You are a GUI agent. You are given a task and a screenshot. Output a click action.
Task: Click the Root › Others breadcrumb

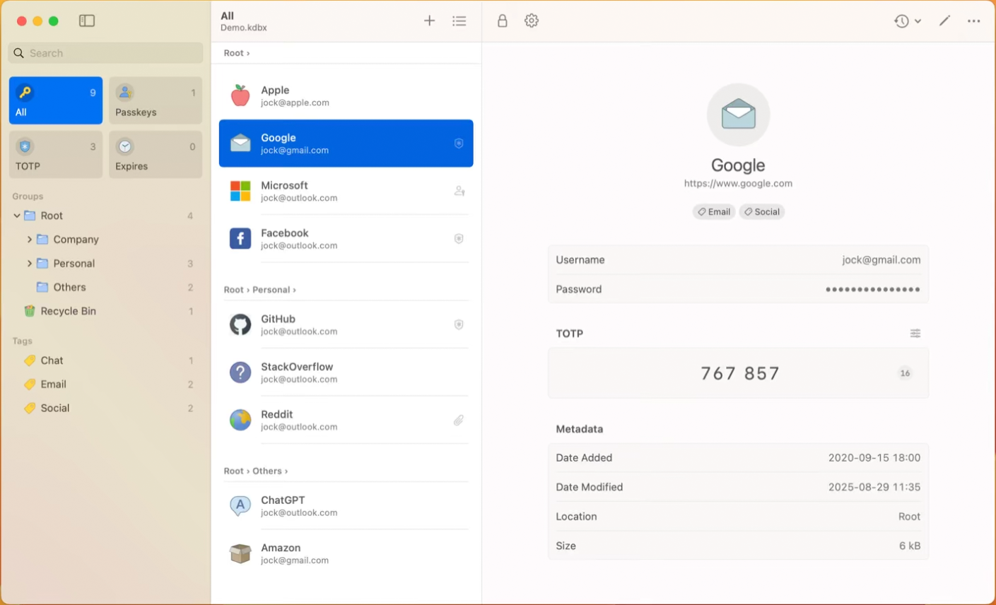(x=255, y=471)
